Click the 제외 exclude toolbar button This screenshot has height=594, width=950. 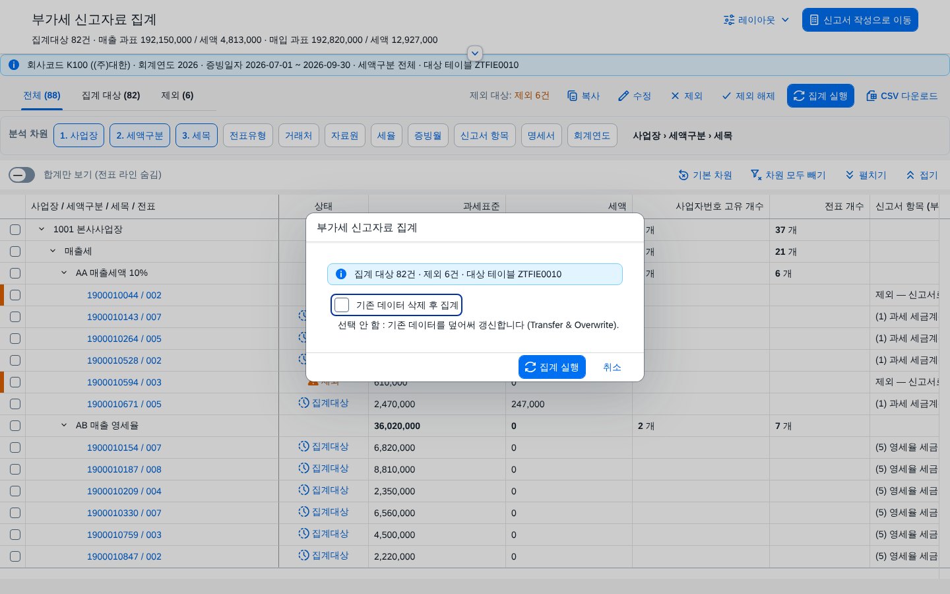coord(686,96)
